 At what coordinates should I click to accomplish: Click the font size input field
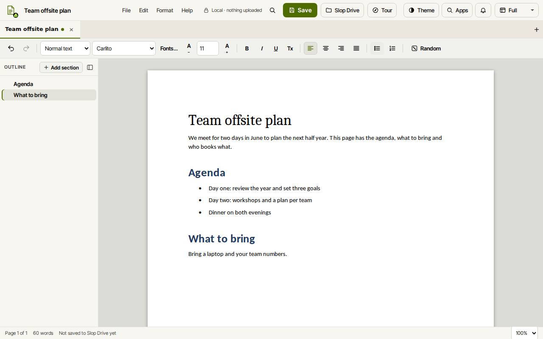tap(208, 48)
